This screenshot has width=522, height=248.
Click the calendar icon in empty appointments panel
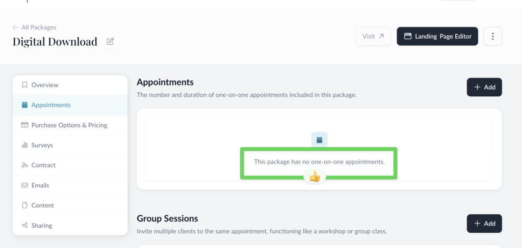(319, 140)
